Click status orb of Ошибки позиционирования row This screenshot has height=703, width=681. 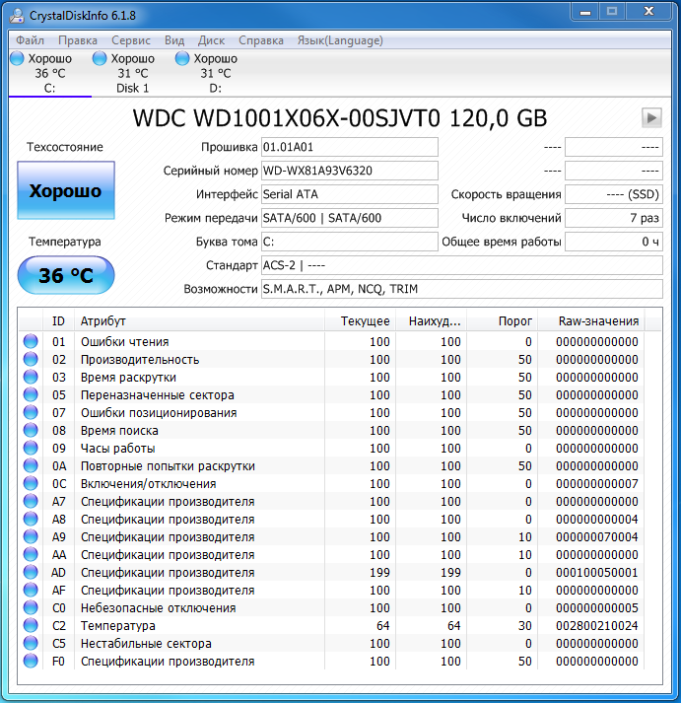click(x=31, y=412)
